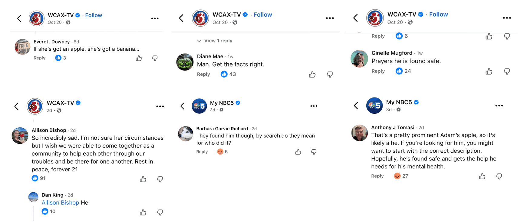Reply to Diane Mae's comment
This screenshot has width=531, height=223.
pyautogui.click(x=203, y=74)
